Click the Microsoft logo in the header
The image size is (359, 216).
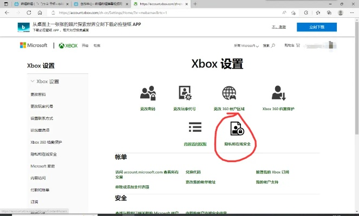pyautogui.click(x=34, y=45)
